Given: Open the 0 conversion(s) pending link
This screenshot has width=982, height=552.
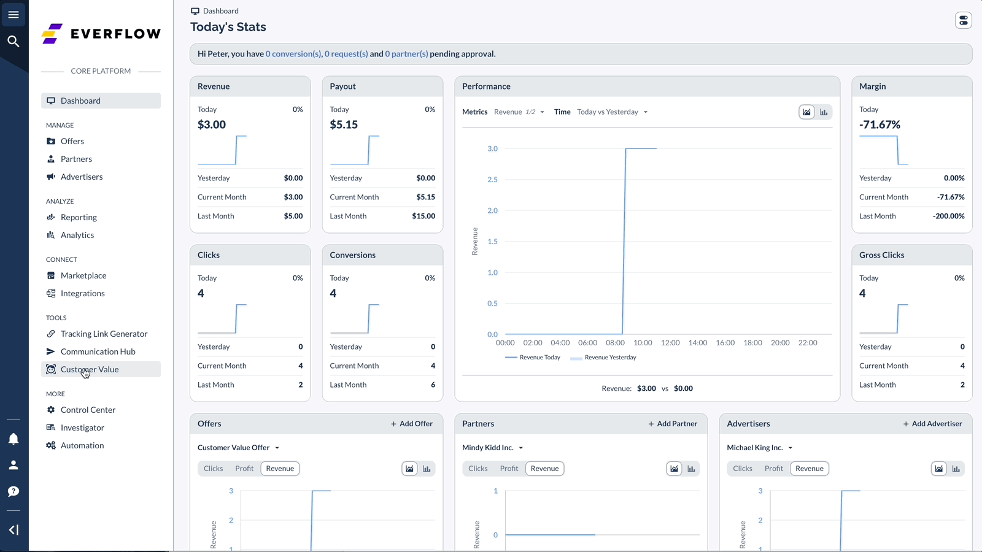Looking at the screenshot, I should point(293,54).
